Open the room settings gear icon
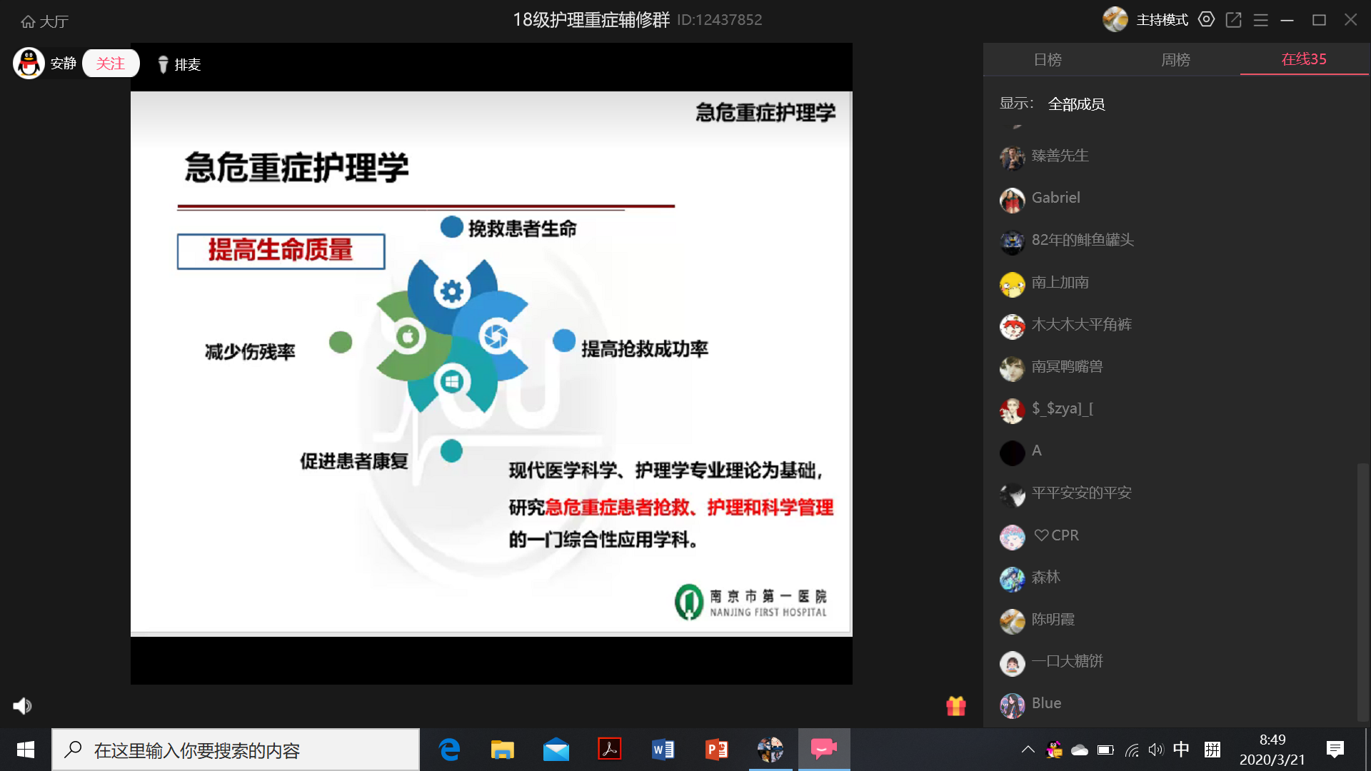The width and height of the screenshot is (1371, 771). point(1206,20)
